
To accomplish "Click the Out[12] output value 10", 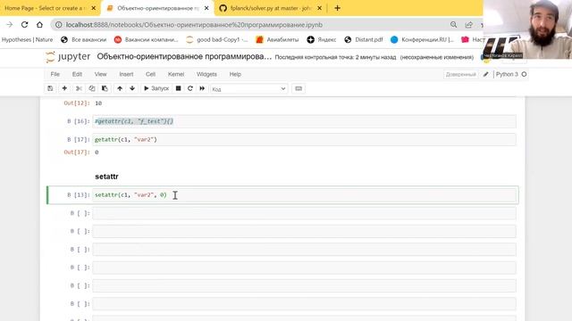I will (98, 103).
